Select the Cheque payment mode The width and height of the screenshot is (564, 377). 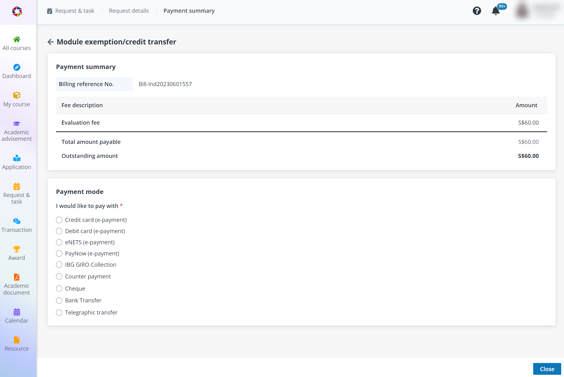click(59, 288)
